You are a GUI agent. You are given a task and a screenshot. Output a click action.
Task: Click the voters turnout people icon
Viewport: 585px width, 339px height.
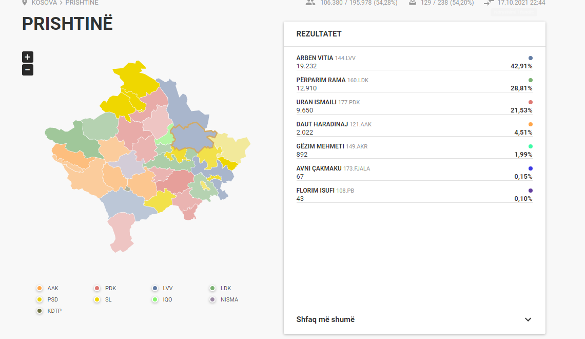pyautogui.click(x=310, y=3)
